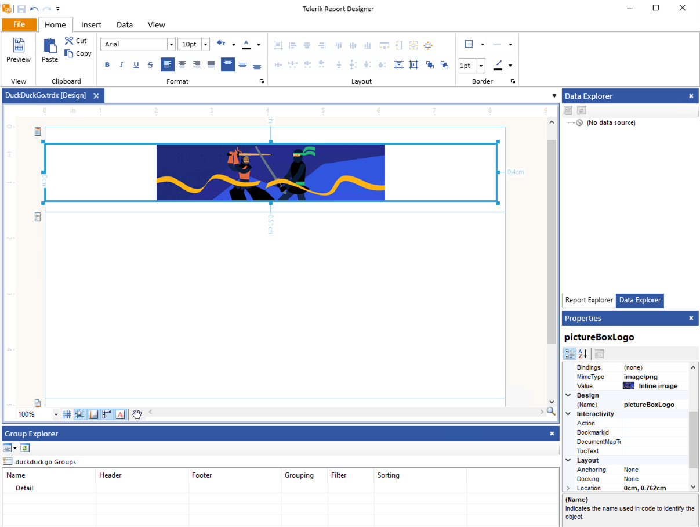Screen dimensions: 700x527
Task: Center text horizontally
Action: (x=182, y=64)
